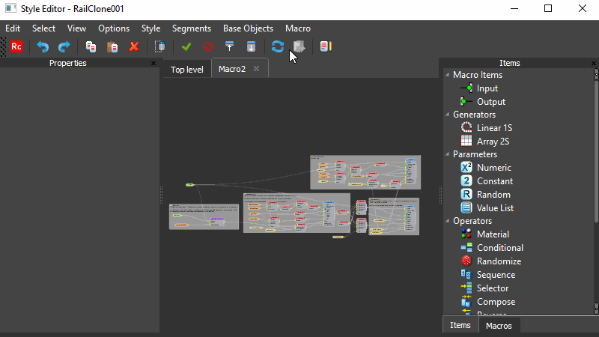
Task: Click the blue refresh arrows icon
Action: [x=278, y=46]
